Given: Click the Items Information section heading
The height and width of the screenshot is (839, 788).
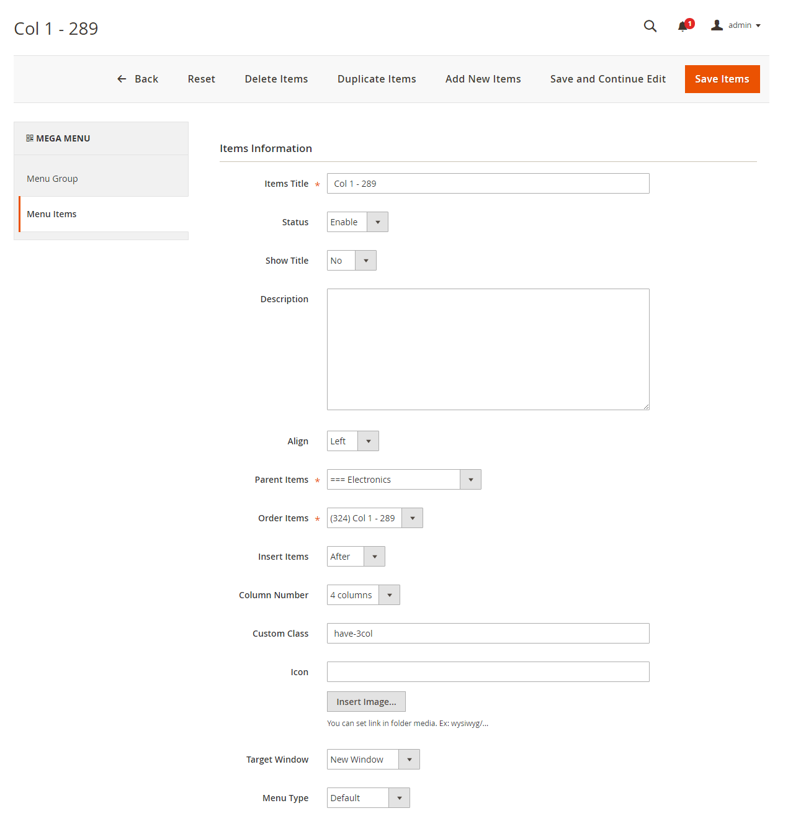Looking at the screenshot, I should click(x=266, y=148).
